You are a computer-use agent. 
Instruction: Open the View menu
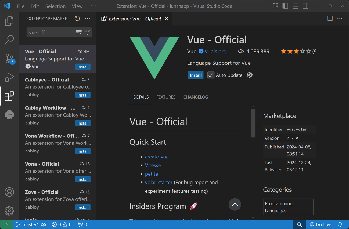pos(77,6)
